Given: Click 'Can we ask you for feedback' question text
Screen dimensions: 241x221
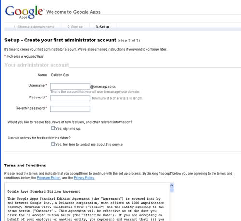Looking at the screenshot, I should coord(39,138).
